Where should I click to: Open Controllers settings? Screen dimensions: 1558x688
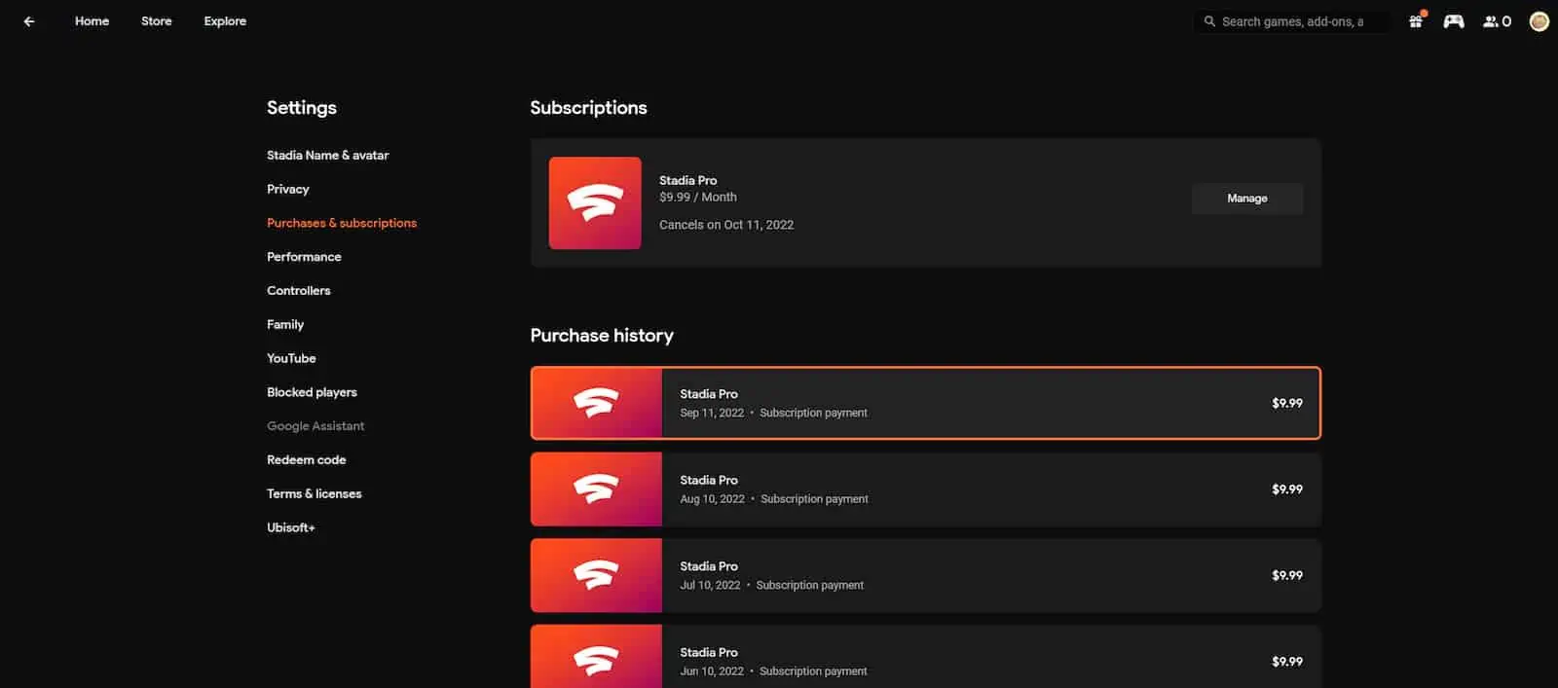tap(299, 291)
